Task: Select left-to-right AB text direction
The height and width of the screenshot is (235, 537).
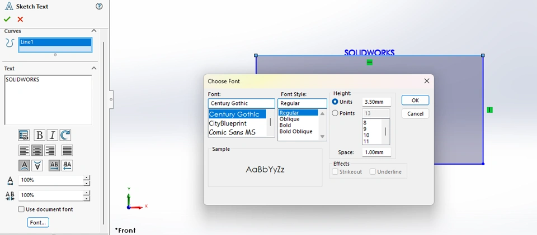Action: [x=54, y=166]
